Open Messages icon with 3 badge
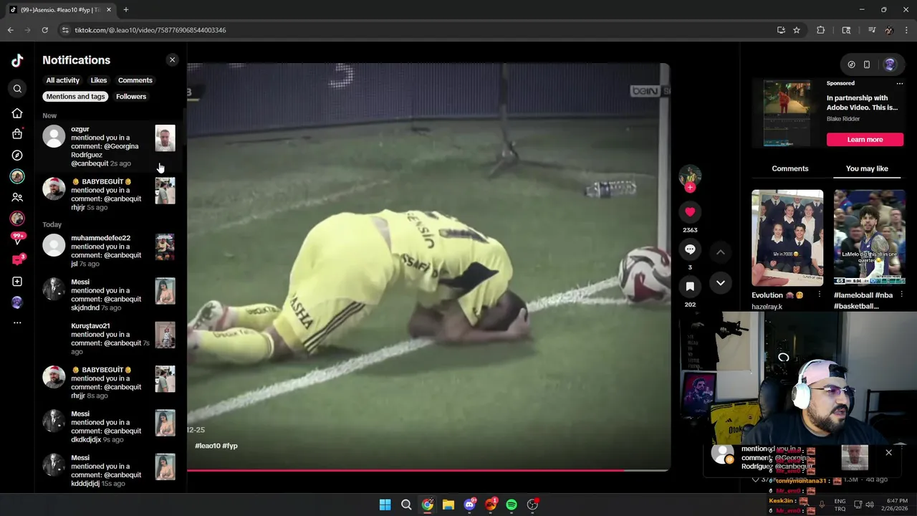This screenshot has width=917, height=516. pos(17,260)
